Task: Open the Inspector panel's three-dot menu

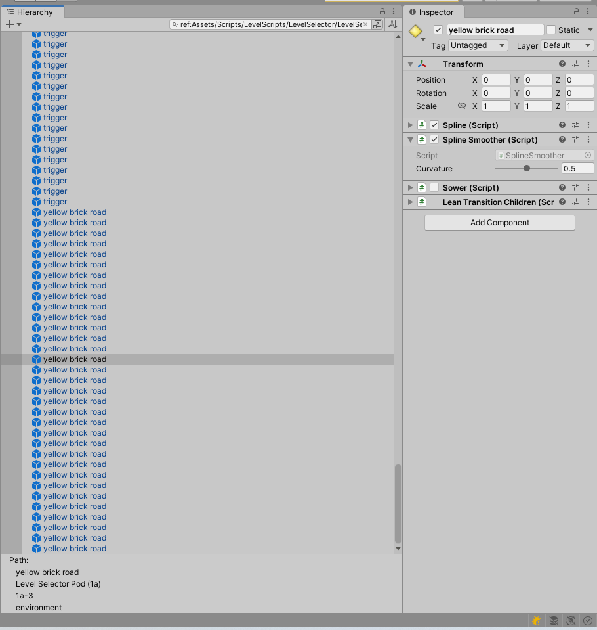Action: point(588,11)
